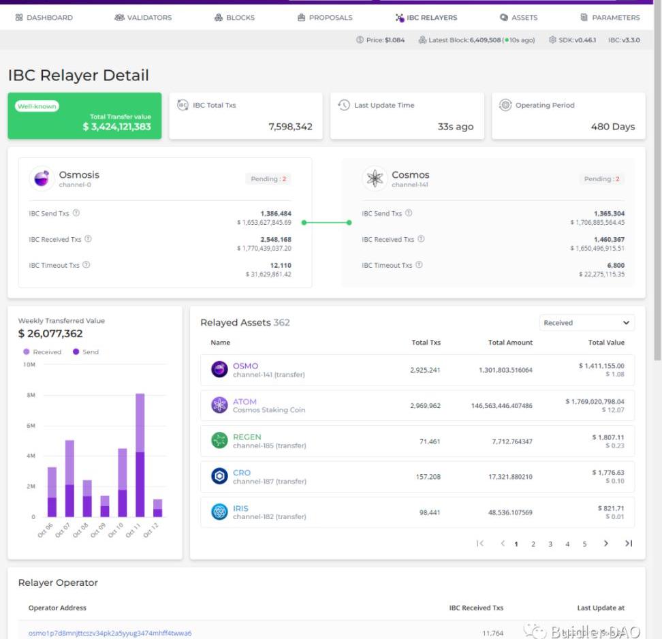This screenshot has height=639, width=662.
Task: Click the CRO token icon
Action: [x=219, y=476]
